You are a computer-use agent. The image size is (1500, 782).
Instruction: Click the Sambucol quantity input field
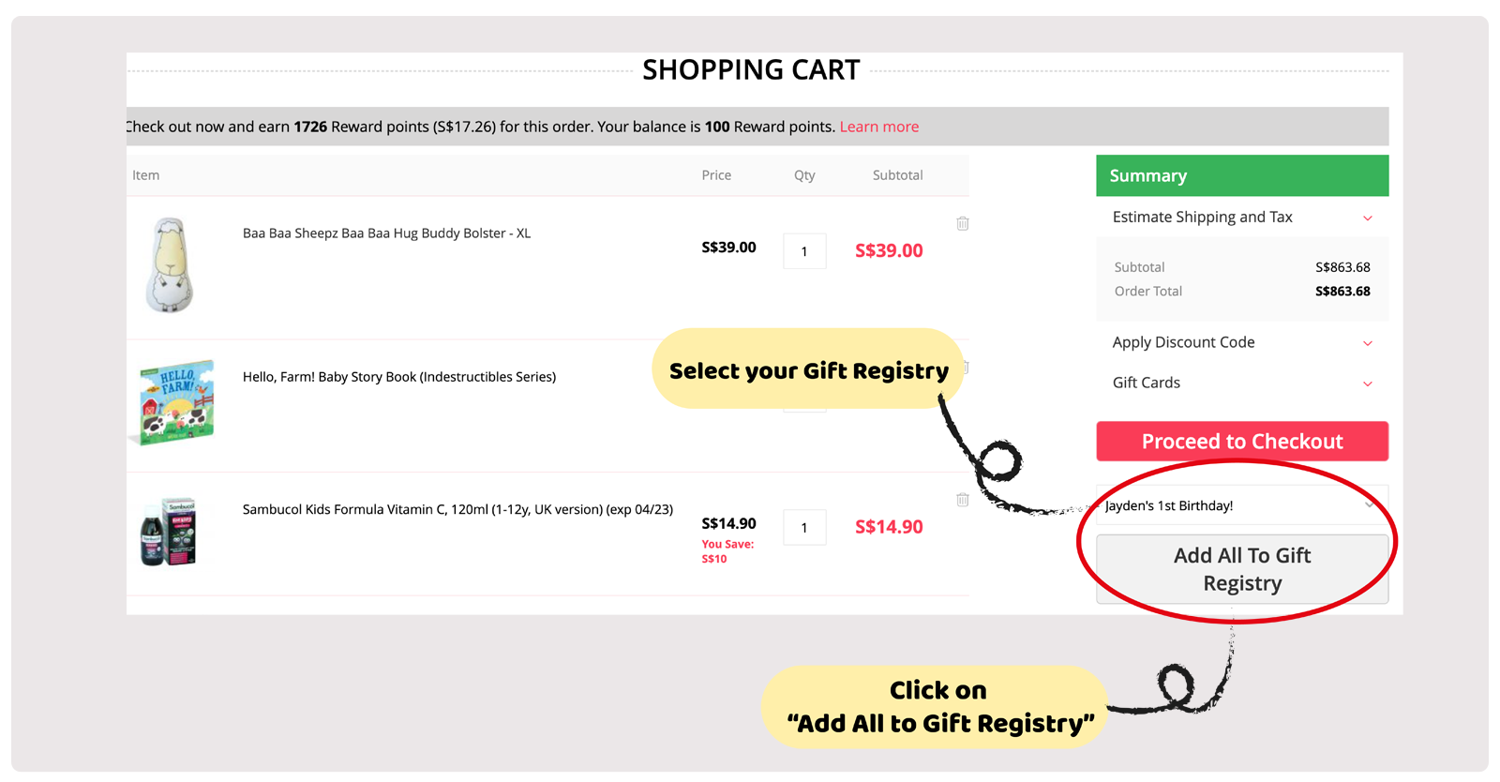click(804, 528)
